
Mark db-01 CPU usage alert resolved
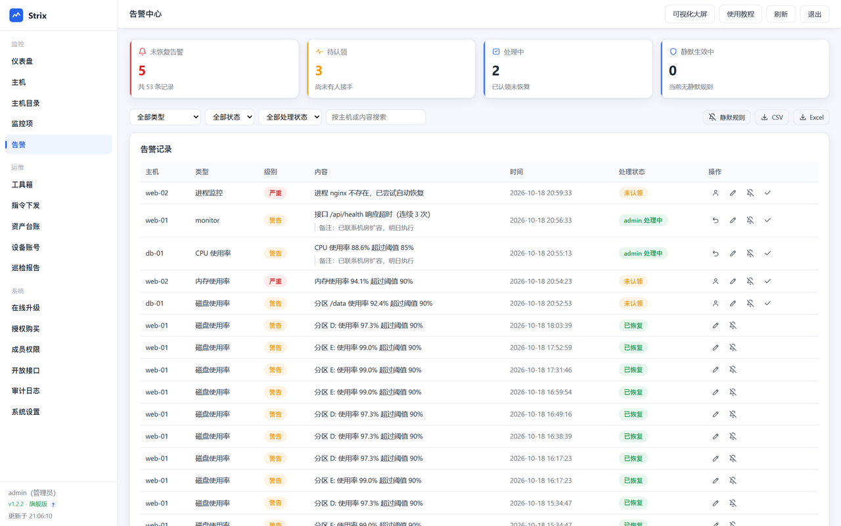tap(767, 253)
